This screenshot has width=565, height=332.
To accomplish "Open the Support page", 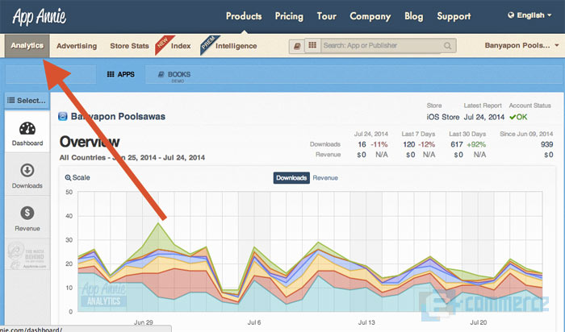I will (454, 17).
